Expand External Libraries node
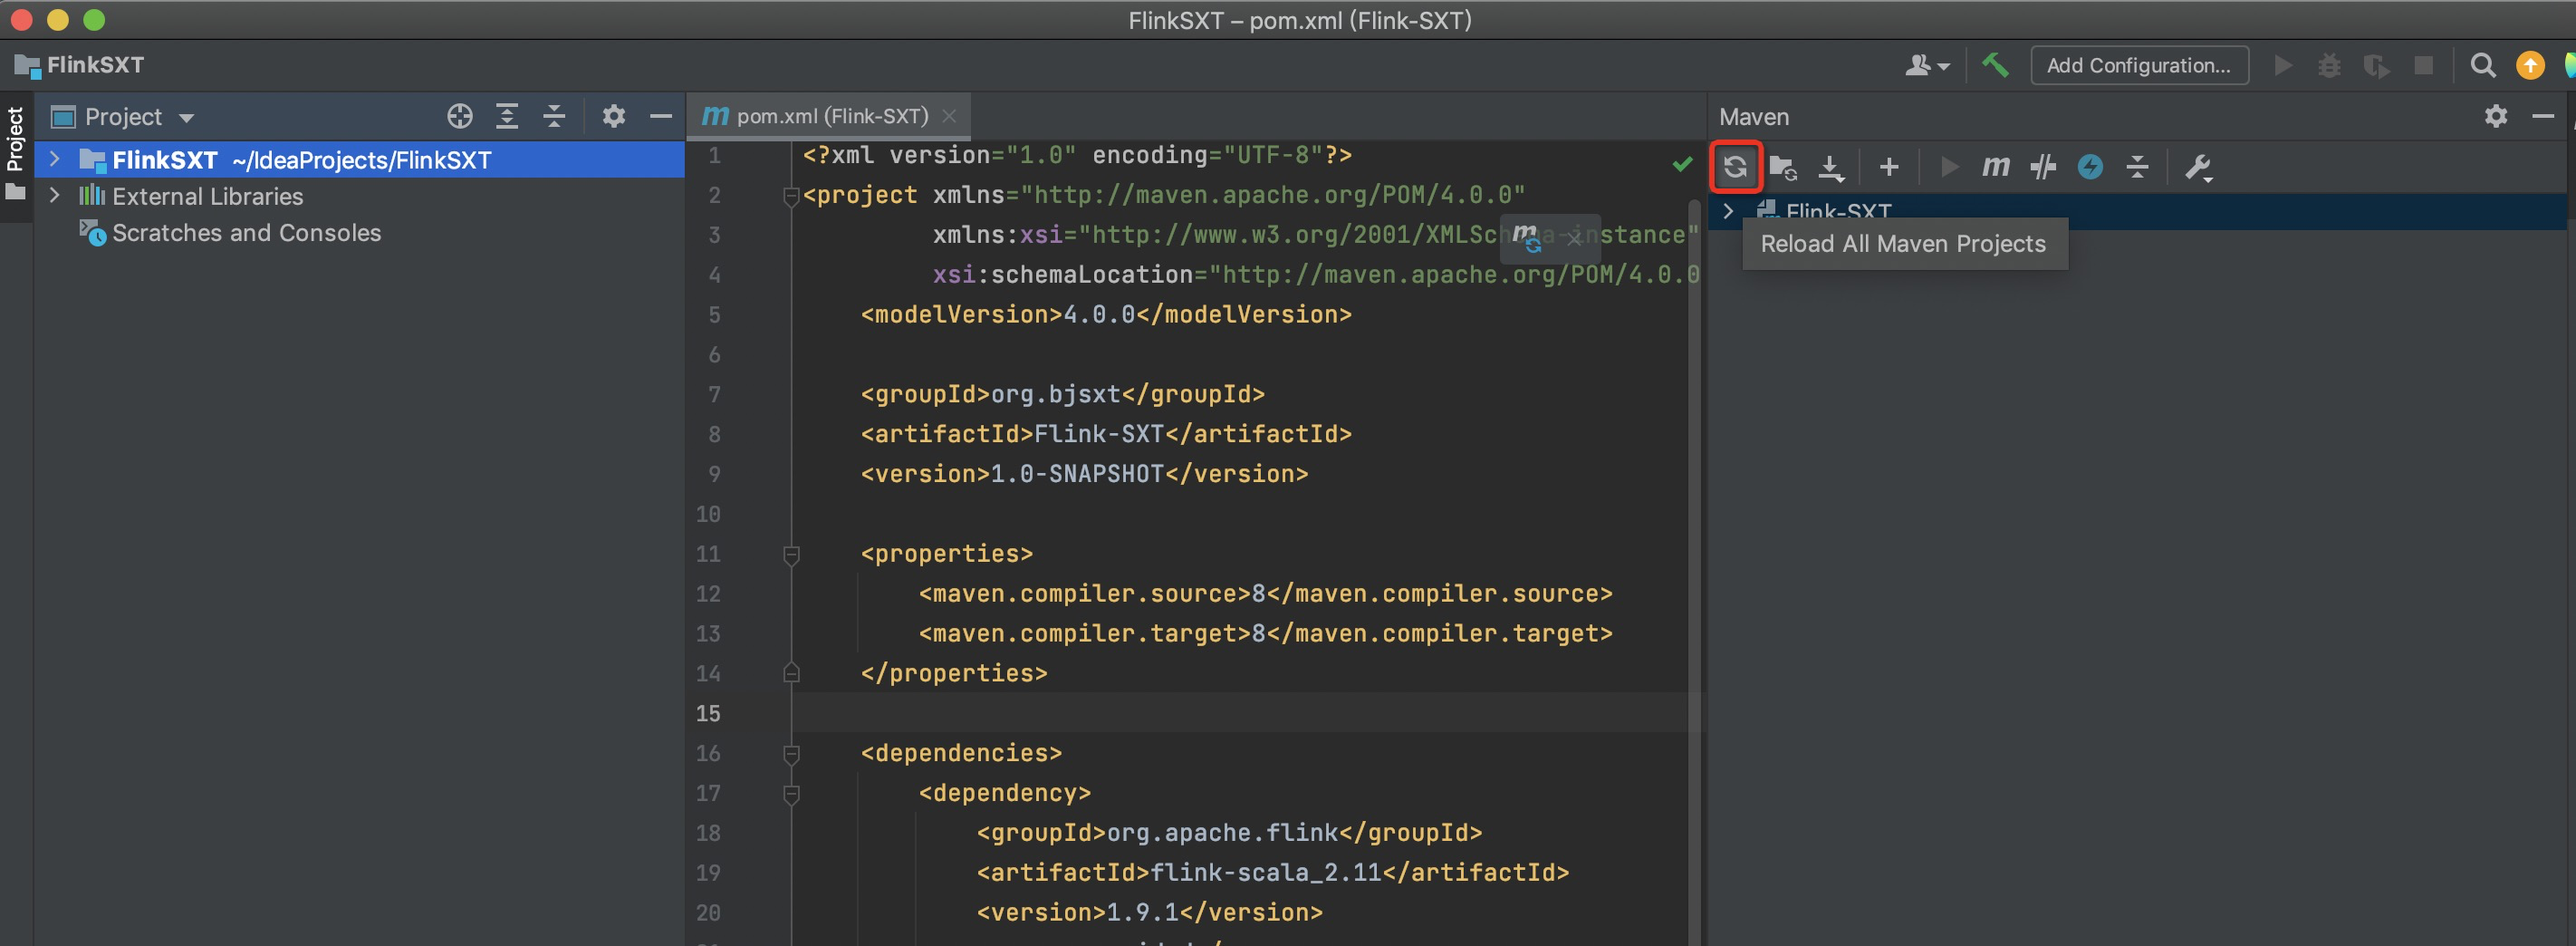The height and width of the screenshot is (946, 2576). [55, 195]
